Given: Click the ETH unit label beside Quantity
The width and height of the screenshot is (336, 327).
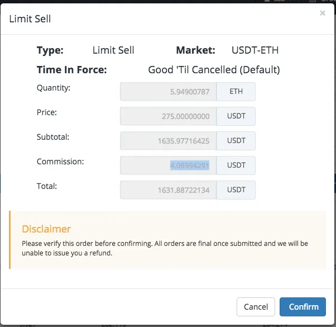Looking at the screenshot, I should pyautogui.click(x=236, y=92).
